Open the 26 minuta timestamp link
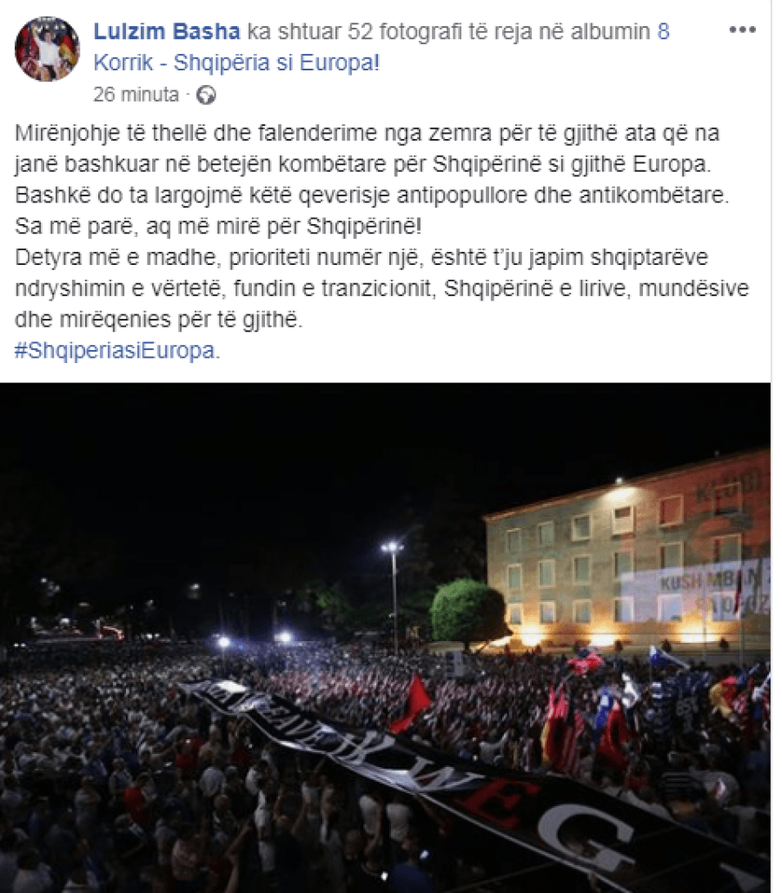Viewport: 782px width, 893px height. (136, 95)
